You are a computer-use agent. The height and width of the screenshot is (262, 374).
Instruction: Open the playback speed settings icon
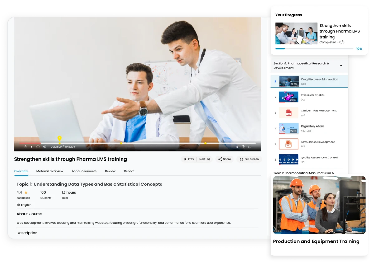243,146
